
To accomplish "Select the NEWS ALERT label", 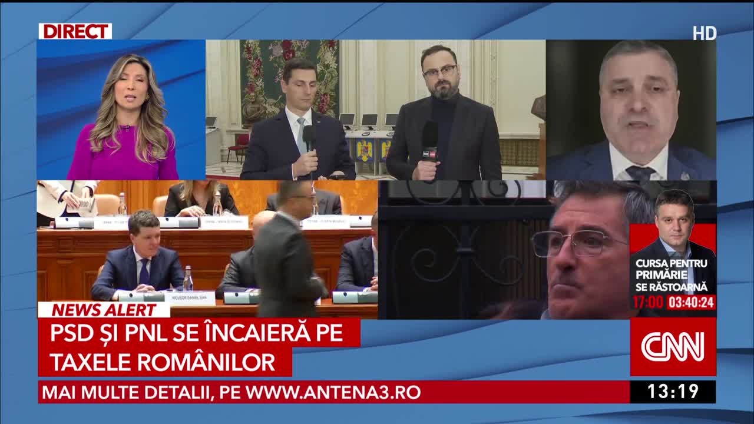I will click(x=104, y=310).
